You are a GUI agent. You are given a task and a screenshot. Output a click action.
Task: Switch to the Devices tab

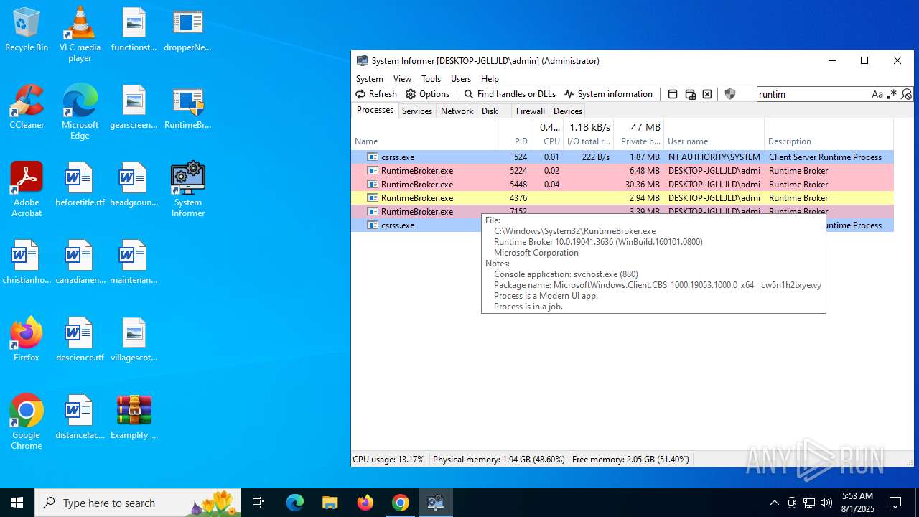click(x=568, y=111)
